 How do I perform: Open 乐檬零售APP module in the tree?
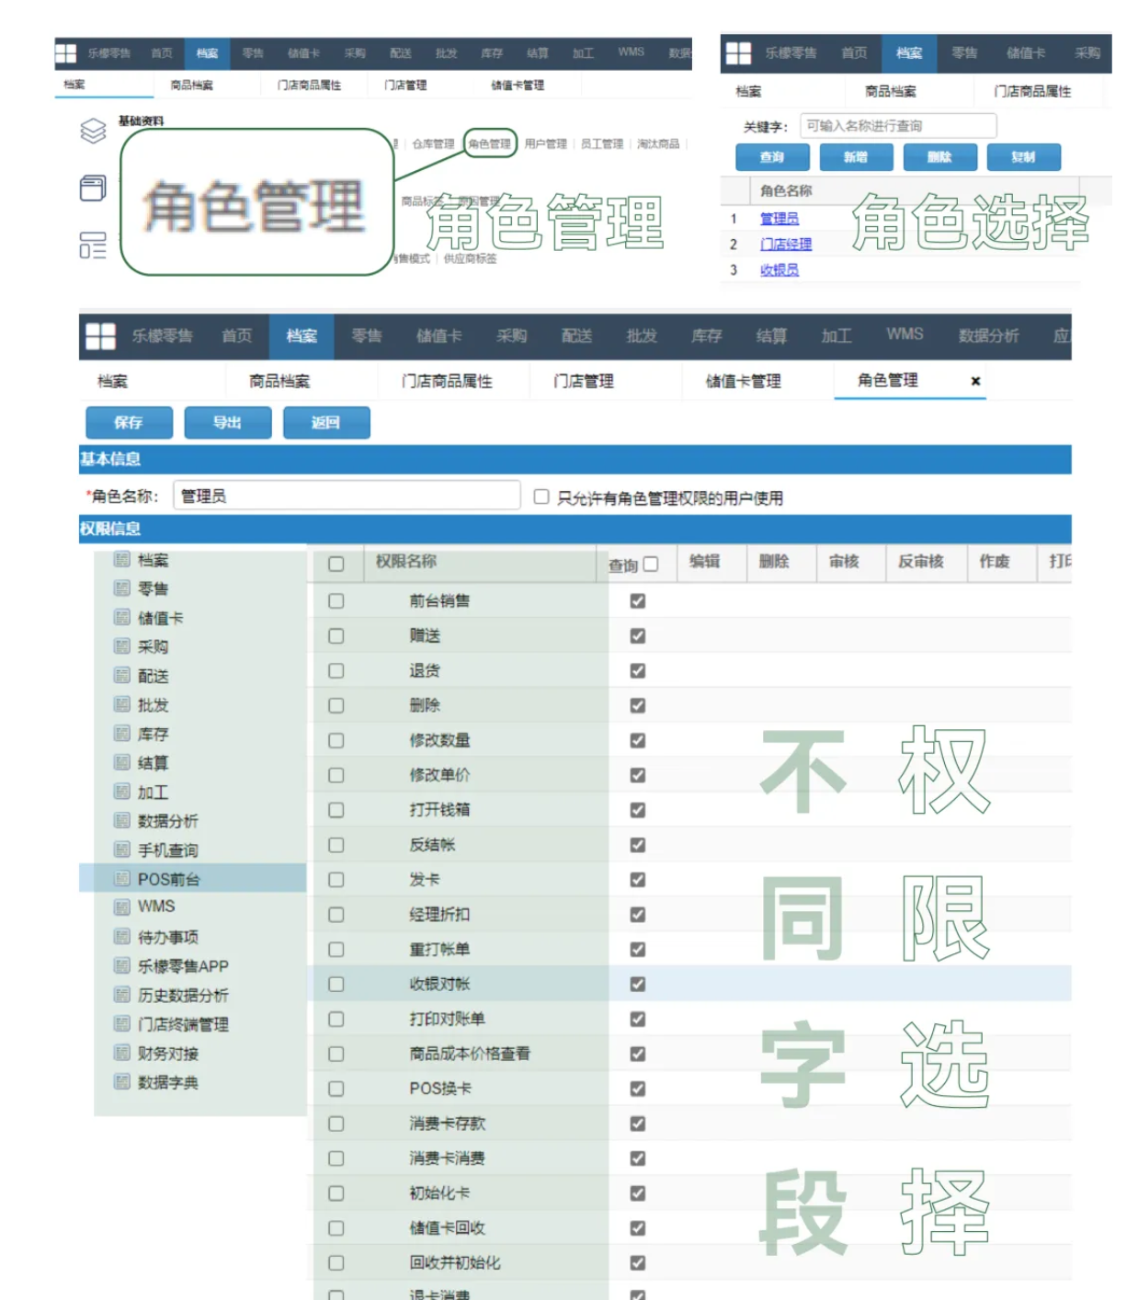[183, 966]
